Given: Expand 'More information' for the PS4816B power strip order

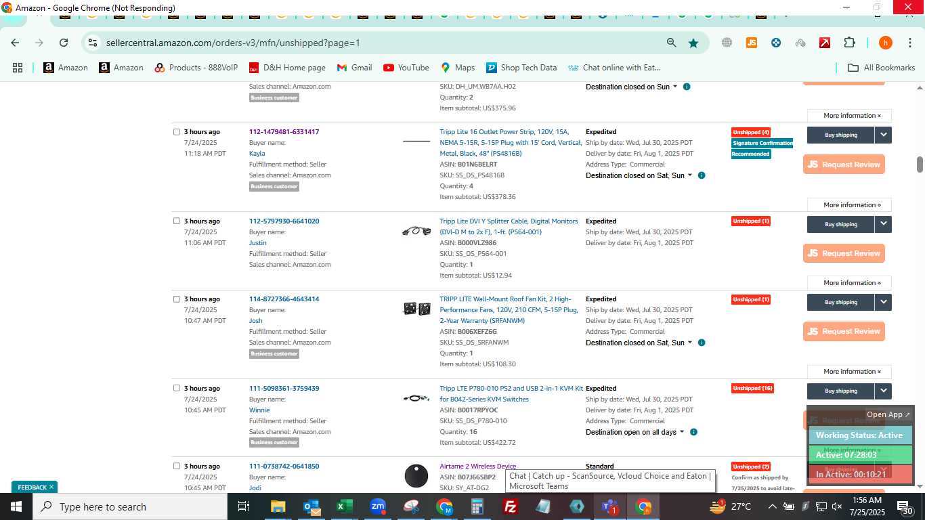Looking at the screenshot, I should (849, 205).
